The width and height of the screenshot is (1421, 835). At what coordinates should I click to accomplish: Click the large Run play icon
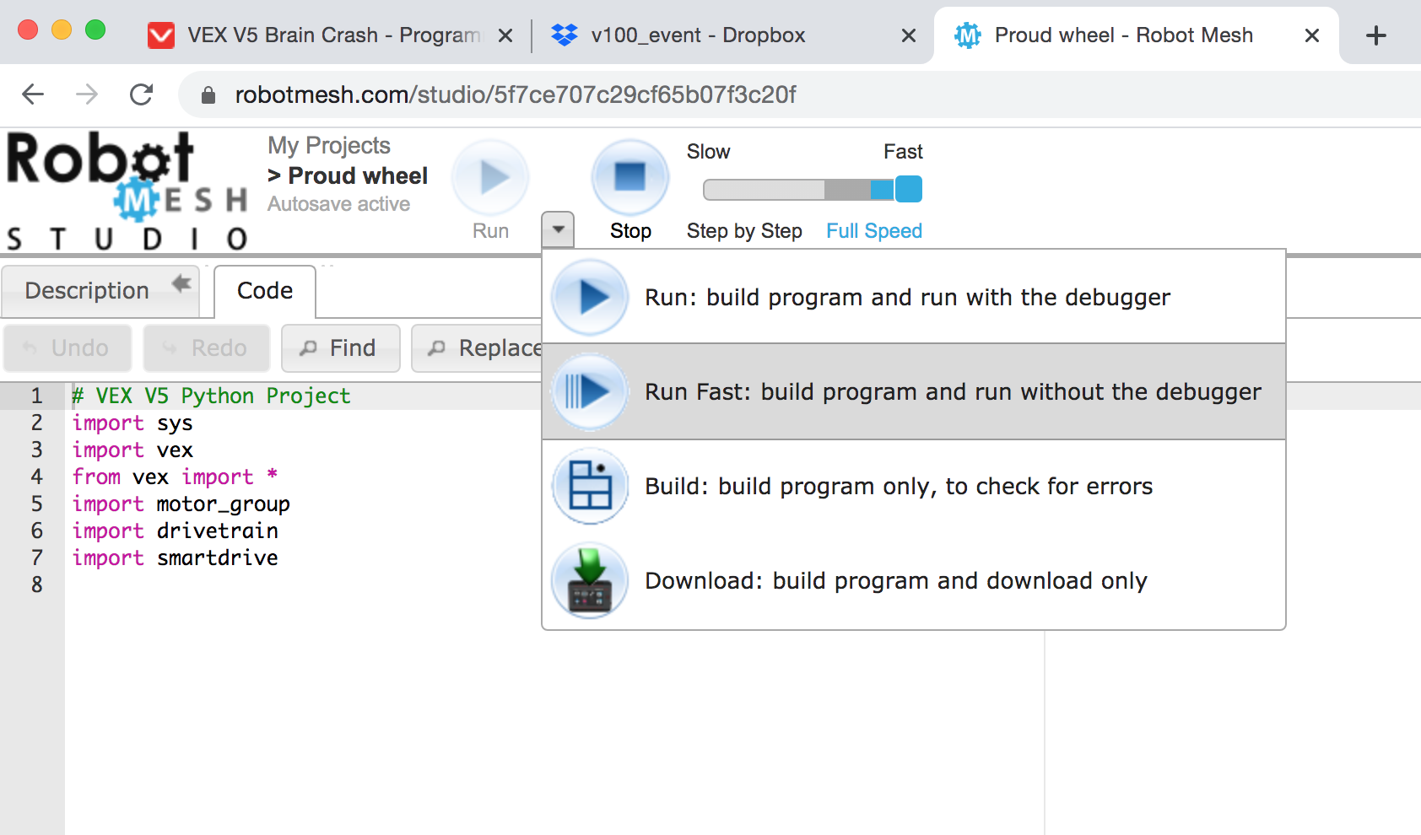[x=489, y=177]
